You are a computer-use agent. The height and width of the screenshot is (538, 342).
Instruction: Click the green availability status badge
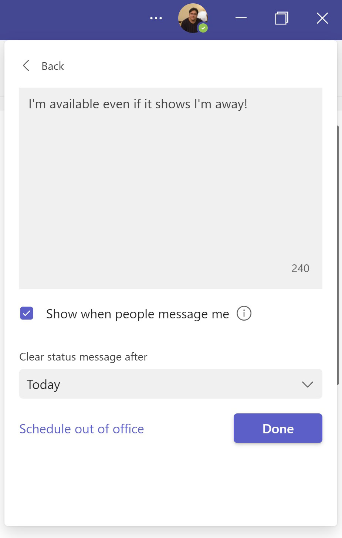point(203,28)
